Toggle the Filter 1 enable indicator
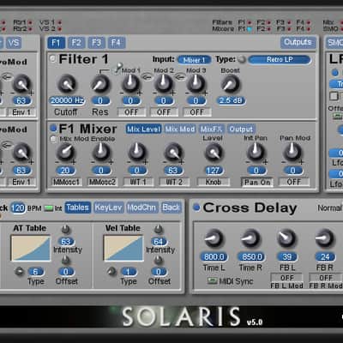Image resolution: width=343 pixels, height=343 pixels. tap(53, 58)
